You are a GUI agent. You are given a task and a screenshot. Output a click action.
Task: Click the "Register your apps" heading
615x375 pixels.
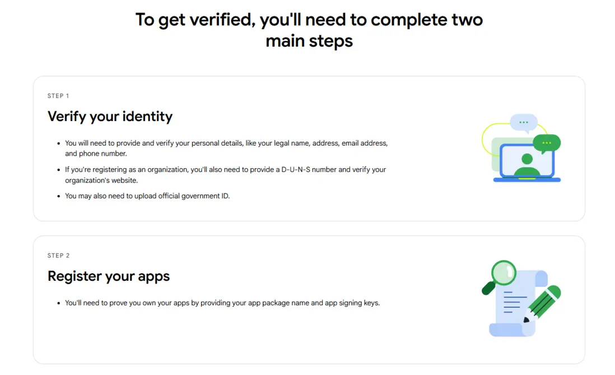(109, 276)
